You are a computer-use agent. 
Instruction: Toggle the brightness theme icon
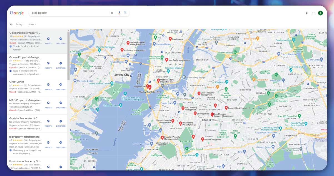pyautogui.click(x=306, y=13)
